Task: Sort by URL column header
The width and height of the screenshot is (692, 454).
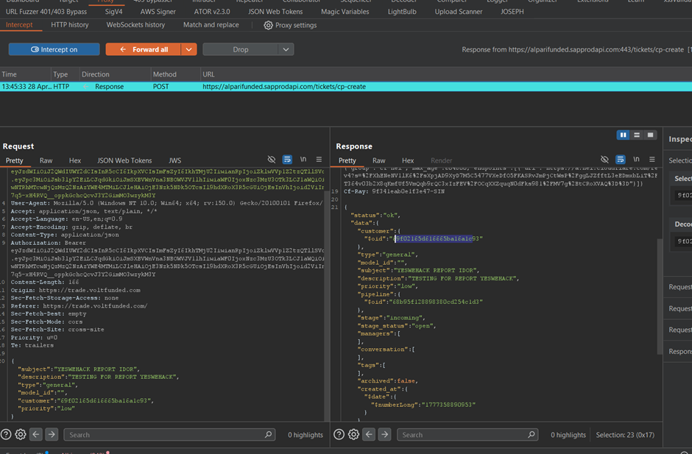Action: tap(445, 74)
